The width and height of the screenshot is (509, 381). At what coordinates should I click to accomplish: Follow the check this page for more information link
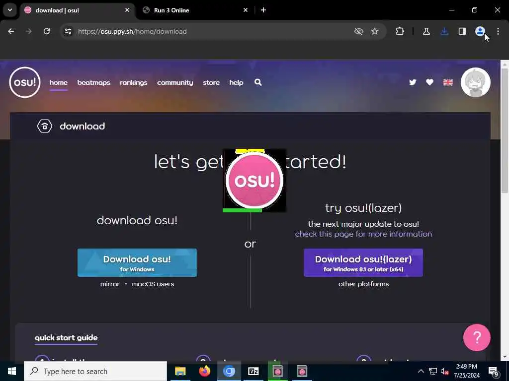pyautogui.click(x=363, y=234)
